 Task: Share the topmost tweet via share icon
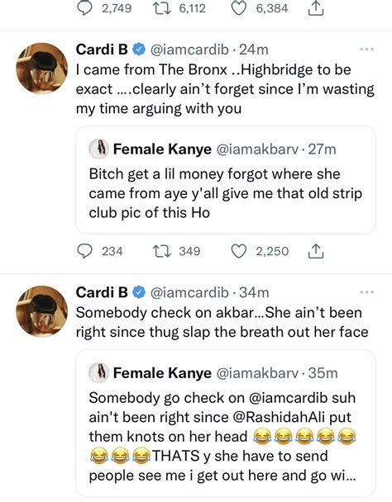pyautogui.click(x=316, y=8)
